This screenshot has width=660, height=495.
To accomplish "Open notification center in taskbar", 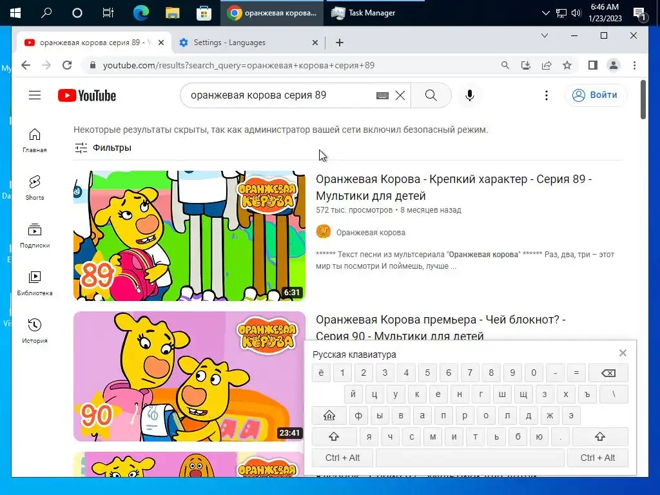I will [639, 14].
